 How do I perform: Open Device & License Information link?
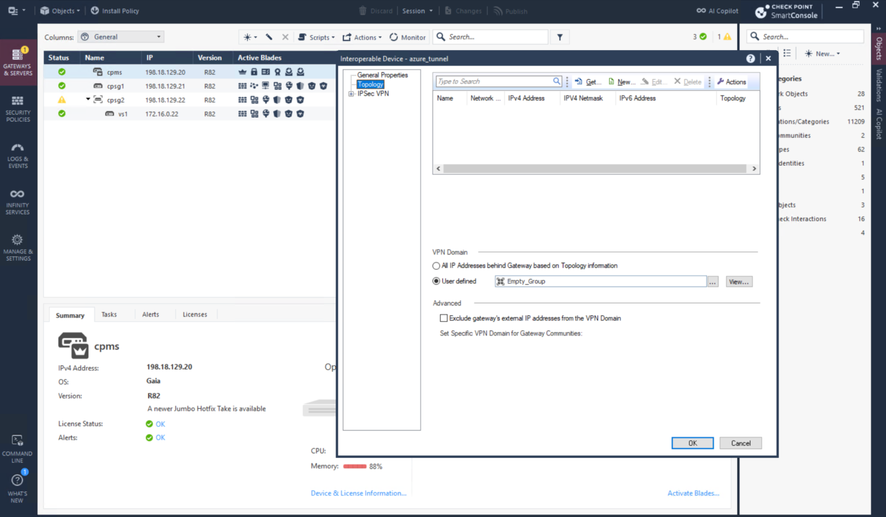point(358,493)
